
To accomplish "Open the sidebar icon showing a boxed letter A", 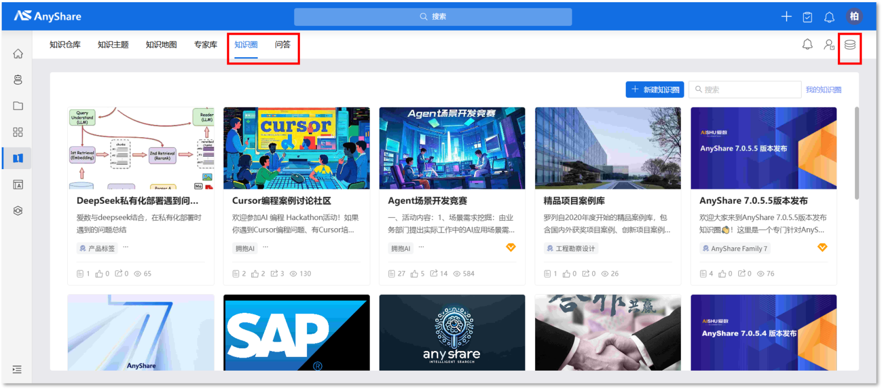I will click(18, 185).
